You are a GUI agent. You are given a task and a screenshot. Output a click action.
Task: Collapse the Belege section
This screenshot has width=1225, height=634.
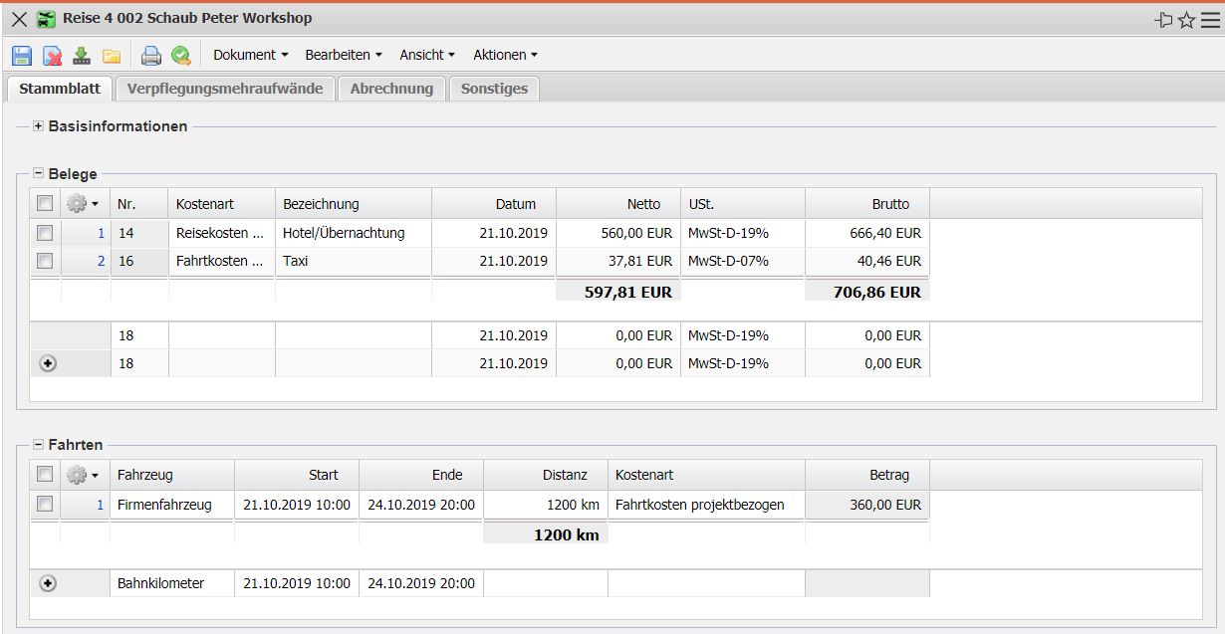click(x=39, y=174)
